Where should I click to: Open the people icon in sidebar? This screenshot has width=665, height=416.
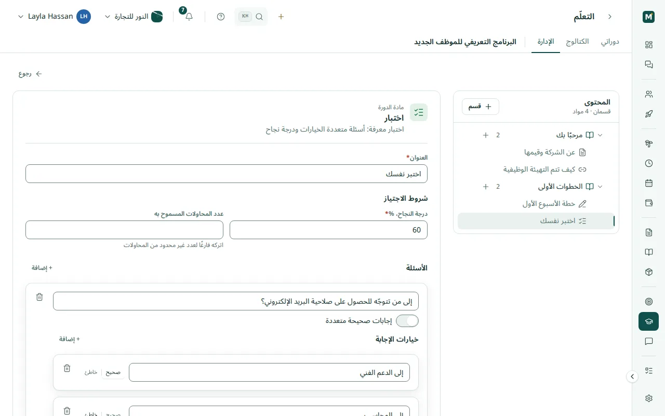[648, 94]
